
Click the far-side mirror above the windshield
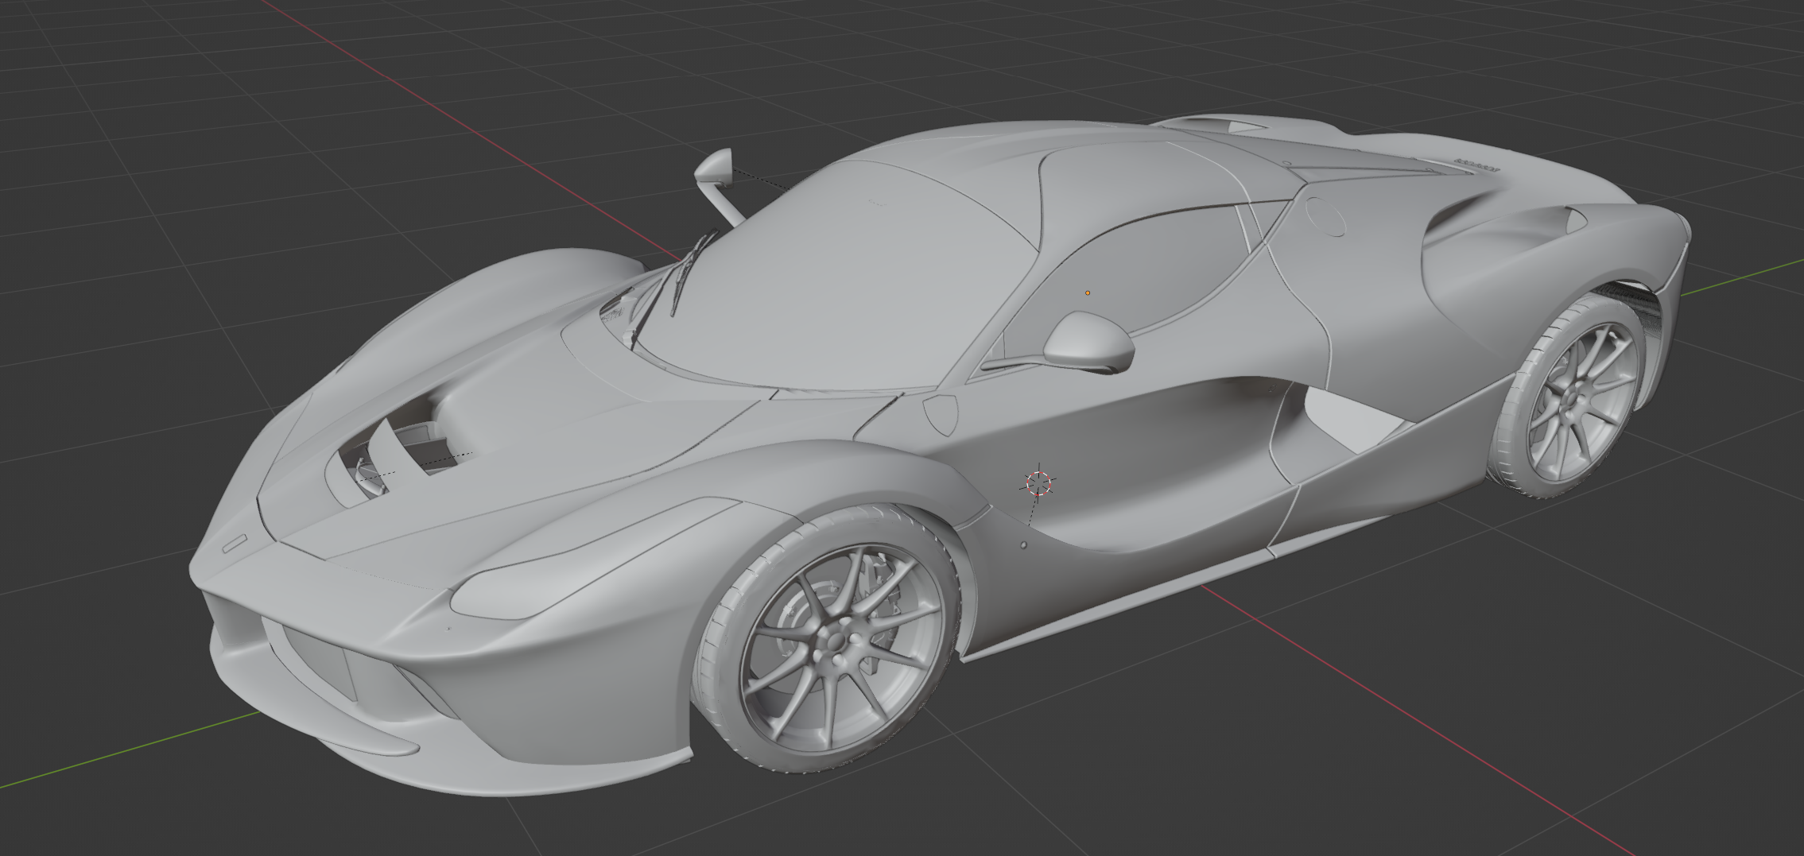713,168
